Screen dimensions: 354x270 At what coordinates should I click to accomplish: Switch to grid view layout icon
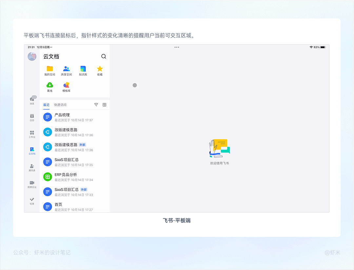click(x=105, y=105)
